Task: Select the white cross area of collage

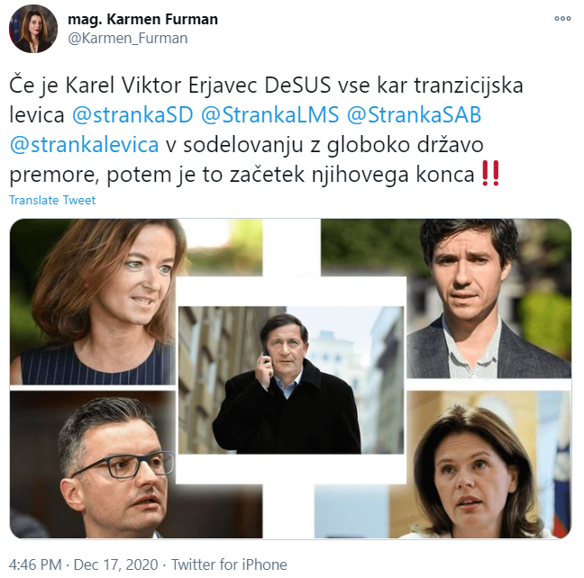Action: pos(291,292)
